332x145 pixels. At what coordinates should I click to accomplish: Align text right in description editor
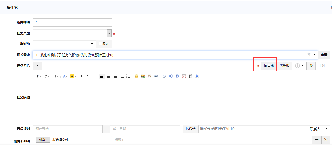point(115,76)
